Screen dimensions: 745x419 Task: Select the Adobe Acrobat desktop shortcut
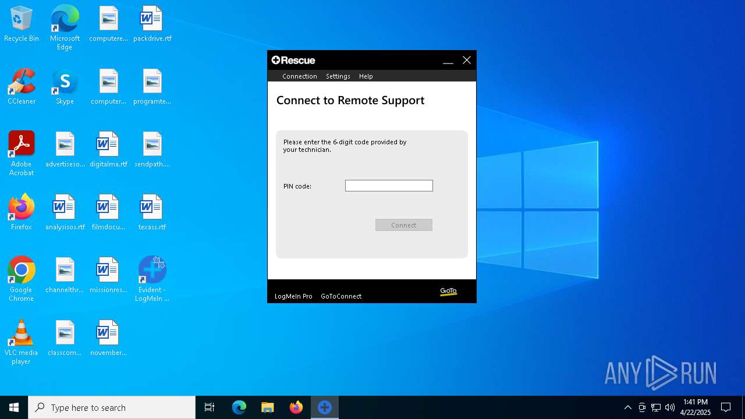click(22, 154)
